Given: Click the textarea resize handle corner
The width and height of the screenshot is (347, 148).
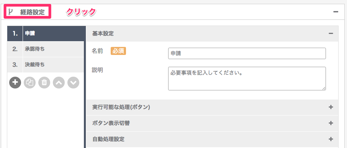Looking at the screenshot, I should point(324,88).
